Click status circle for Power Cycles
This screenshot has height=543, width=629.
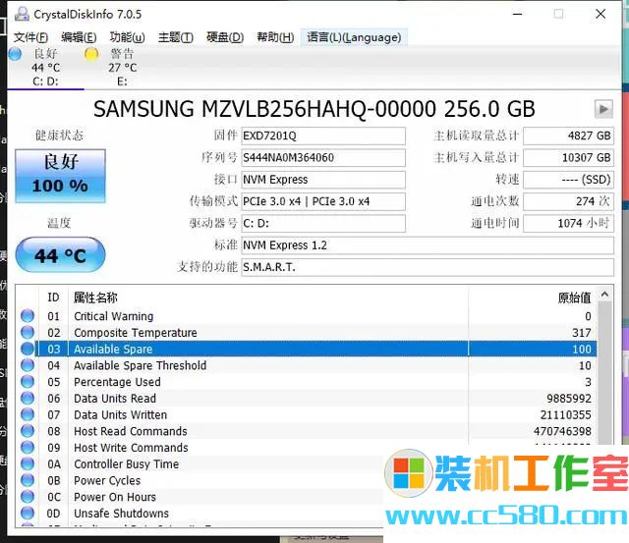28,480
